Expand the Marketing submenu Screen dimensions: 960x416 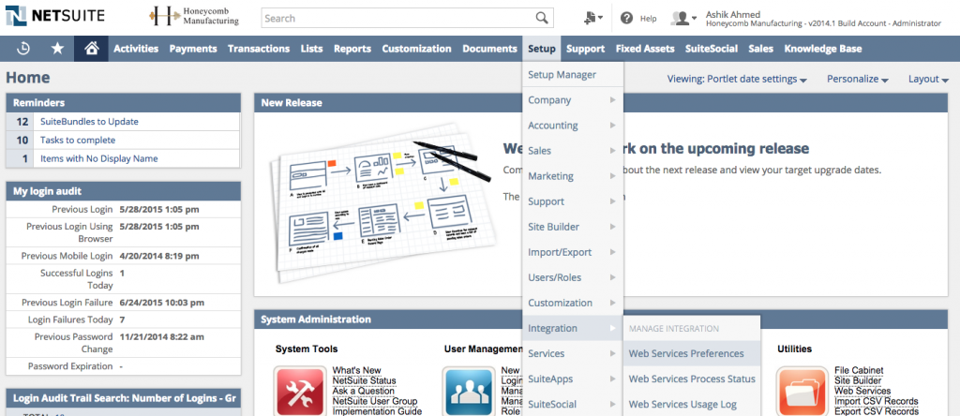coord(573,176)
